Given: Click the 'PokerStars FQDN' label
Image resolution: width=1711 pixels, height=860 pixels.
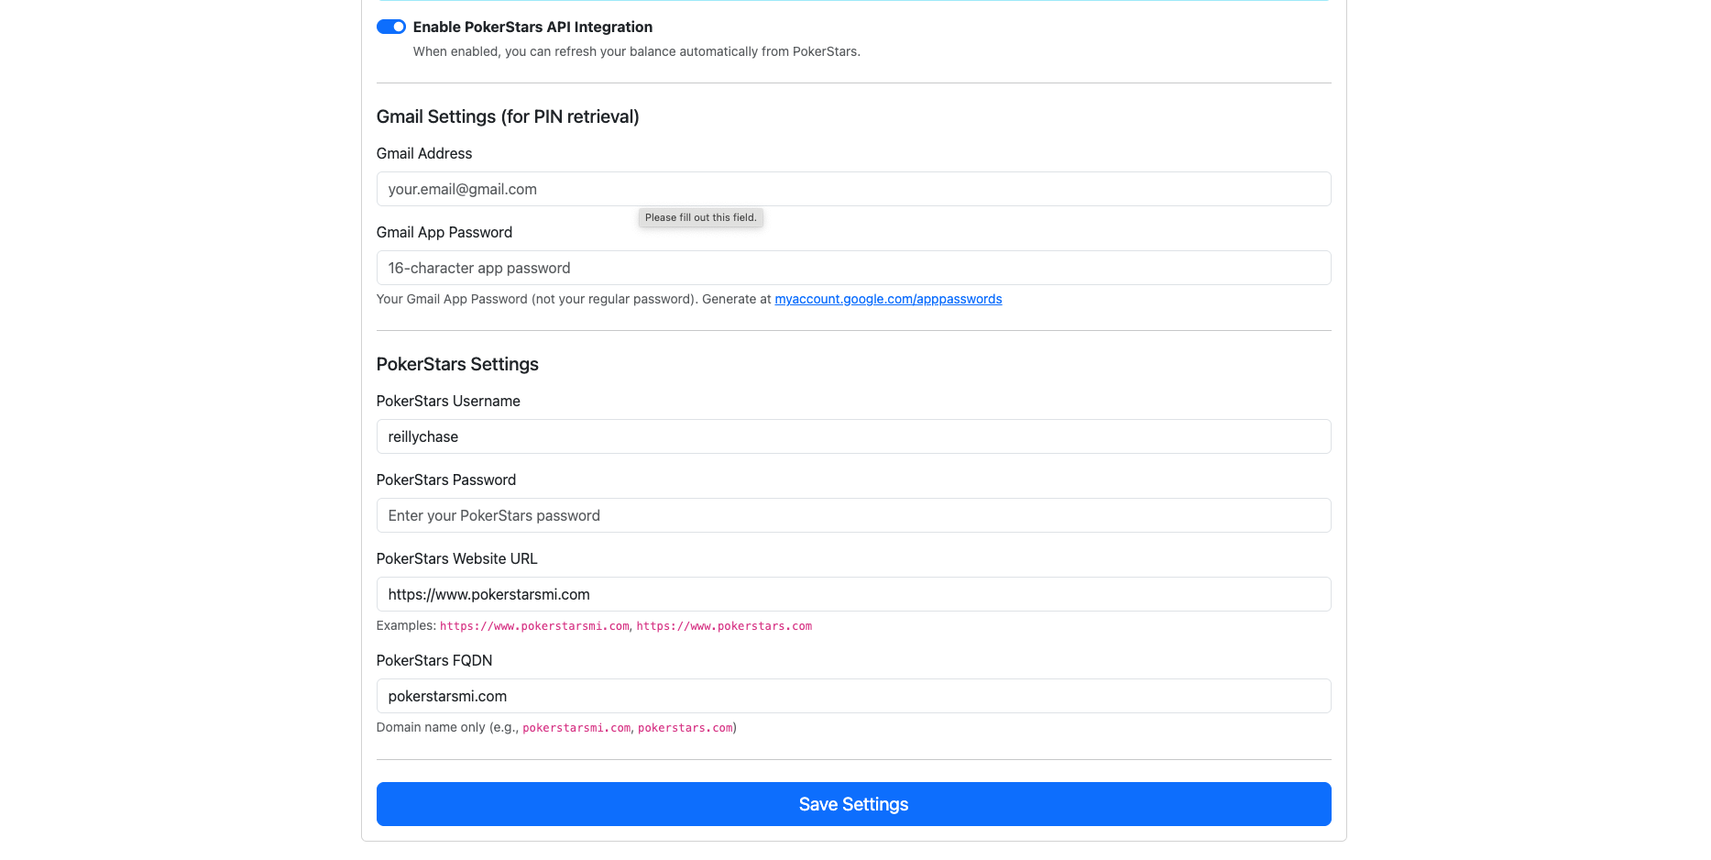Looking at the screenshot, I should [434, 660].
